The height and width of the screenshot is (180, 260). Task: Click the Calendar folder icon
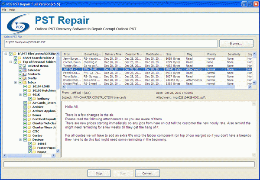tap(24, 70)
